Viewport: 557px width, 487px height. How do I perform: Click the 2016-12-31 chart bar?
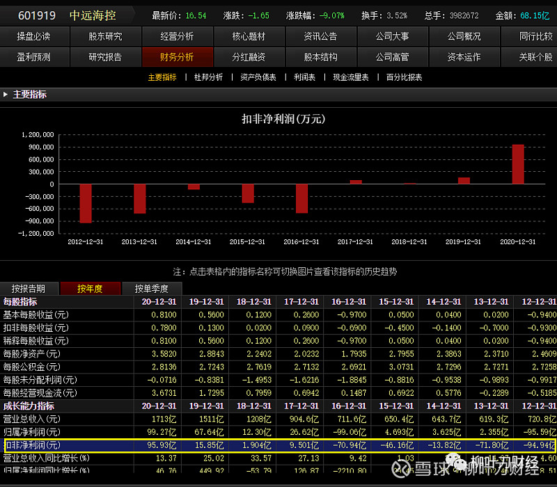point(301,198)
